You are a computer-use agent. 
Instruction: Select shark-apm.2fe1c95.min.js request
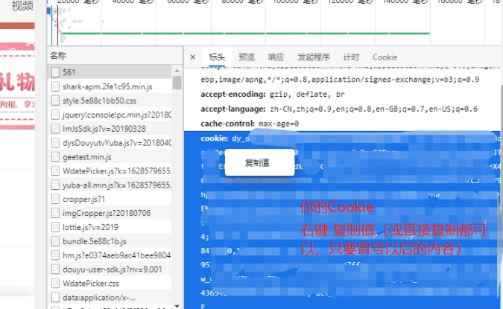pyautogui.click(x=110, y=86)
